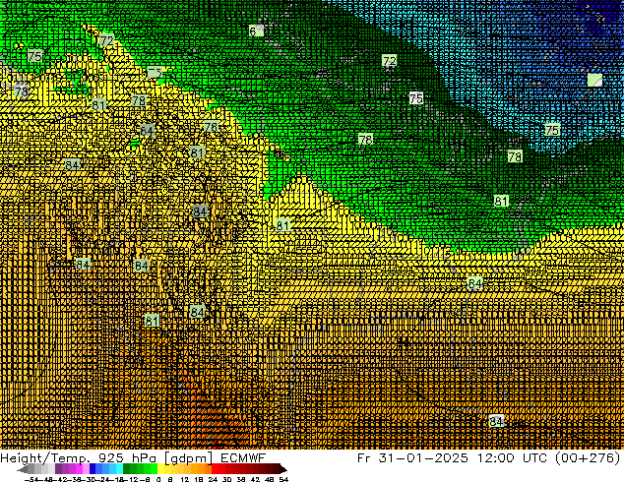Screen dimensions: 624x482
Task: Select the cyan segment of the color scale
Action: tap(119, 469)
